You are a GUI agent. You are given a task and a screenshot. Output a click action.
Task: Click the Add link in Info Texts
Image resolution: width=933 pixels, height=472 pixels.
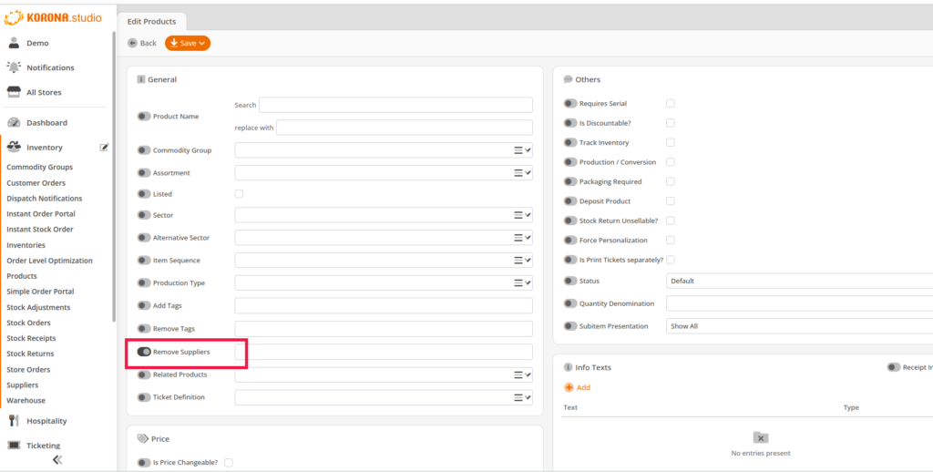[584, 387]
